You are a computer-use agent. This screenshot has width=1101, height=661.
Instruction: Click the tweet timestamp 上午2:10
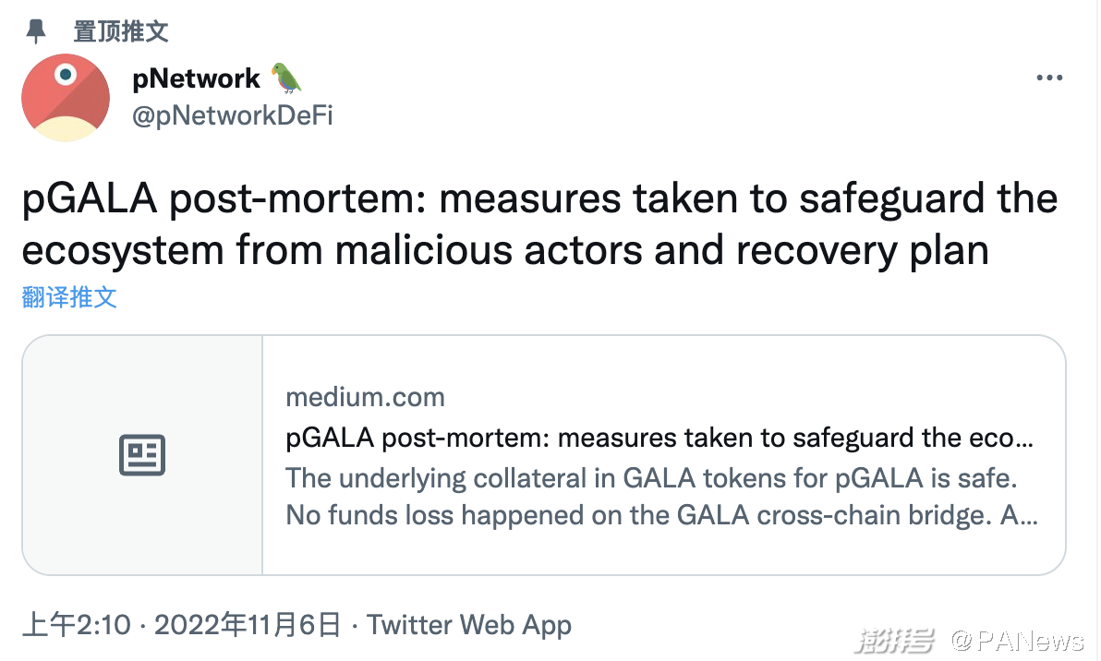[77, 624]
